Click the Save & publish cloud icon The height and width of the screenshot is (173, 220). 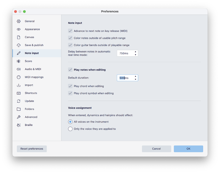coord(19,45)
